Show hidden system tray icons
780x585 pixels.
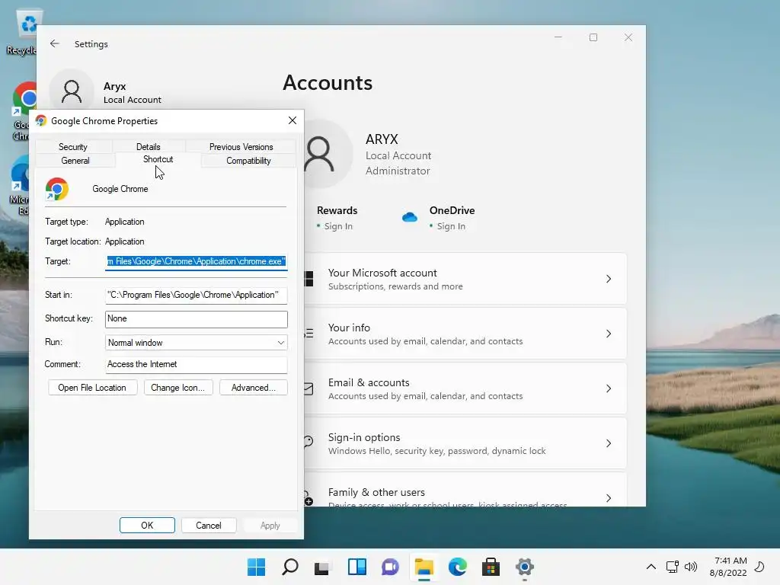tap(651, 567)
